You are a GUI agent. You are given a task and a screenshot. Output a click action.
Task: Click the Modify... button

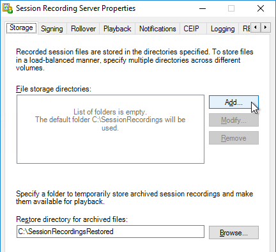coord(234,120)
